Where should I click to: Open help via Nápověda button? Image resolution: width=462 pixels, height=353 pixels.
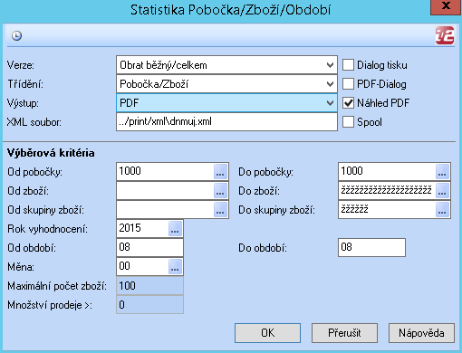[x=421, y=333]
